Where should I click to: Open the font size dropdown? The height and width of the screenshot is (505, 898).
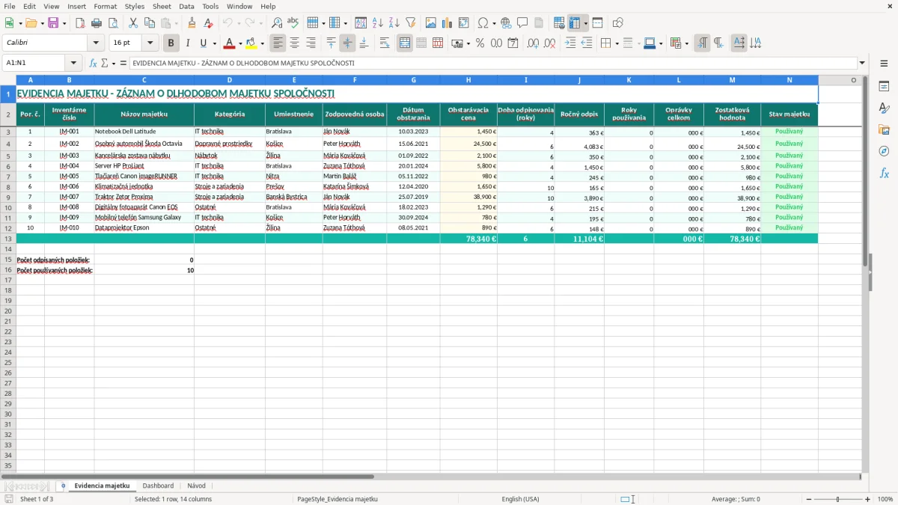click(150, 43)
